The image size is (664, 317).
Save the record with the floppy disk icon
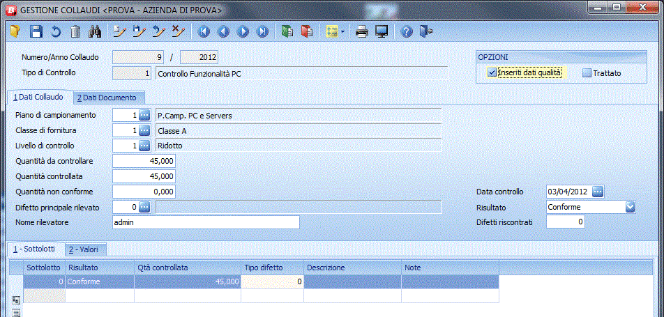click(36, 32)
